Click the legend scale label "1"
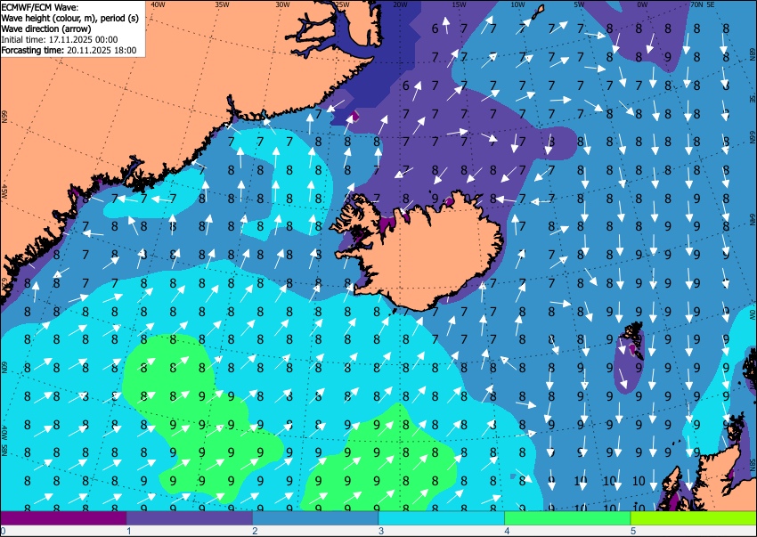Viewport: 757px width, 537px height. (128, 531)
